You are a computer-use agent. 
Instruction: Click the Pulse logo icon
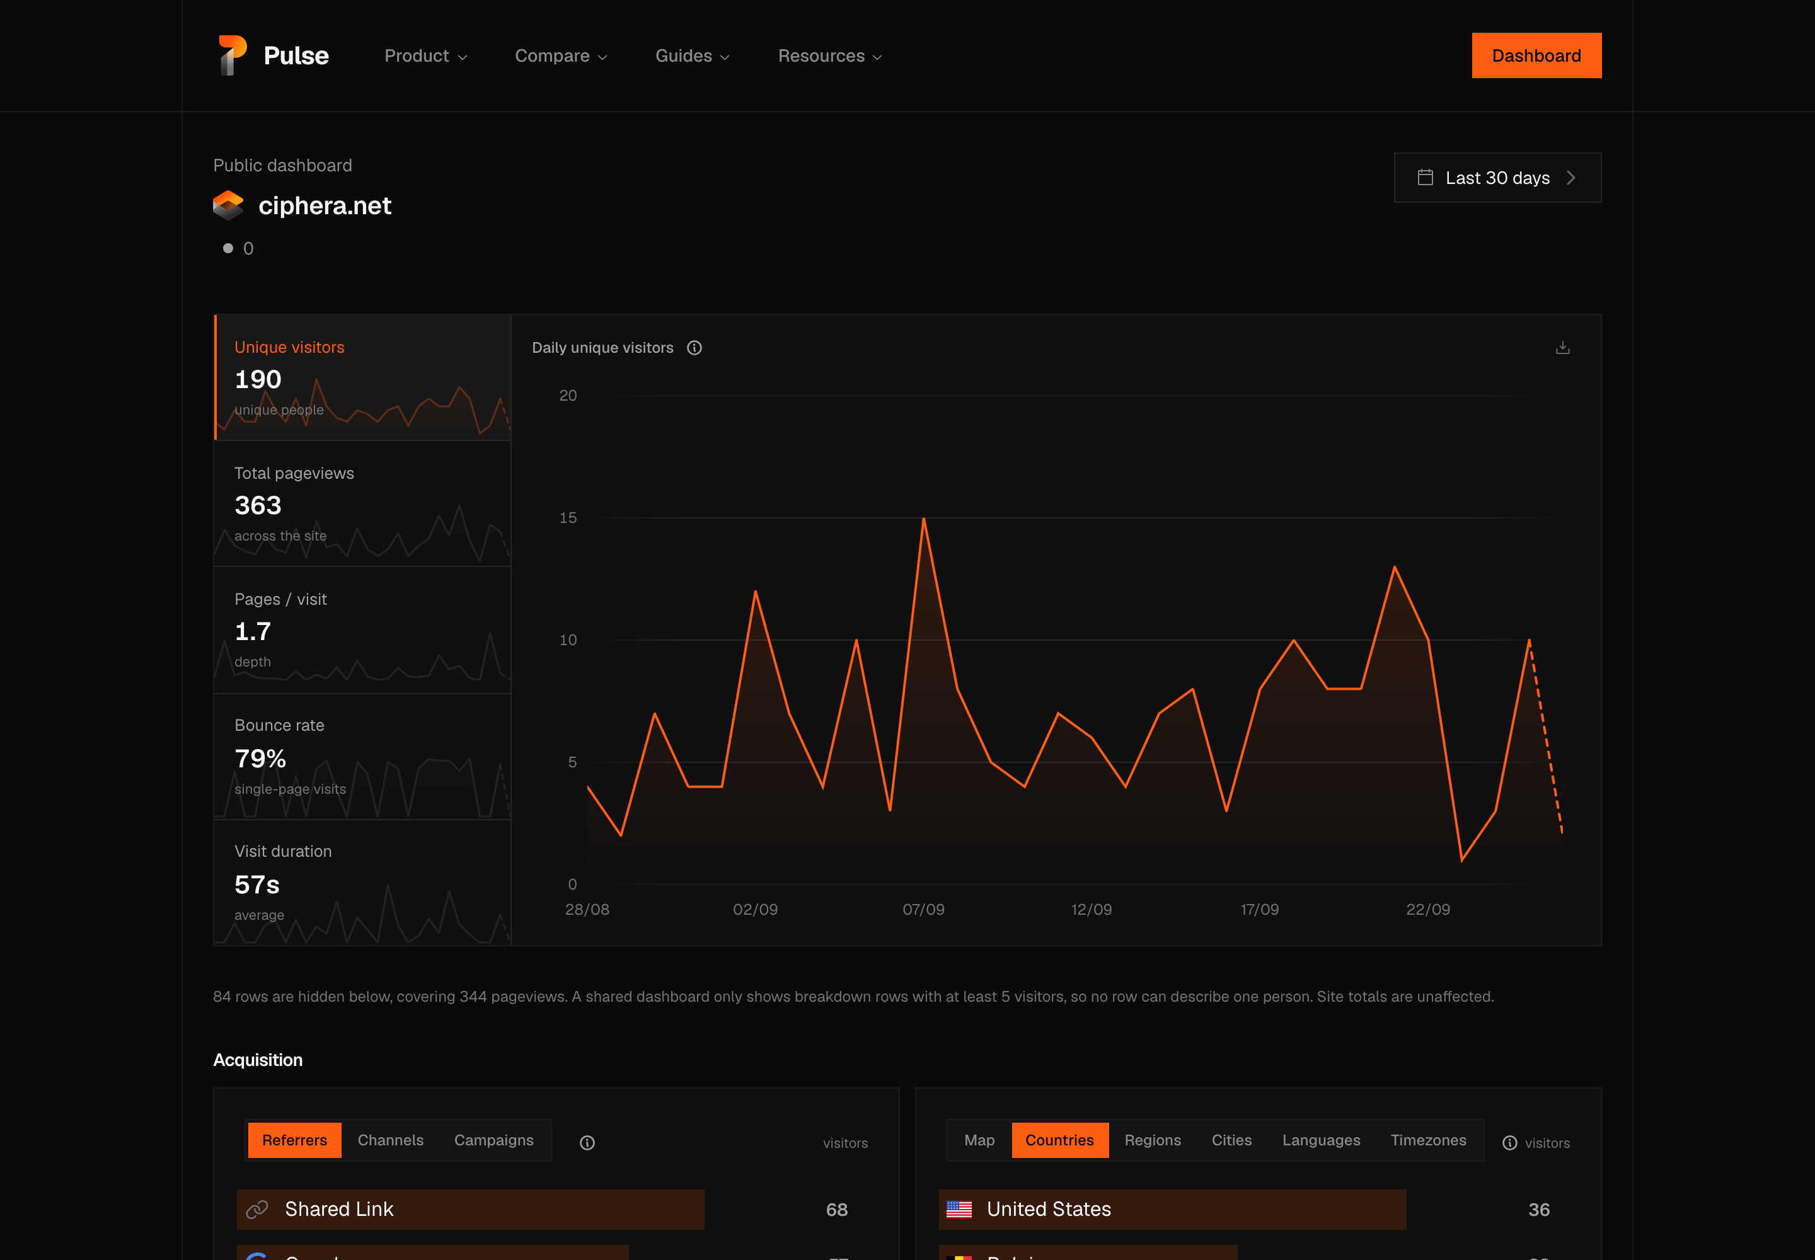232,55
